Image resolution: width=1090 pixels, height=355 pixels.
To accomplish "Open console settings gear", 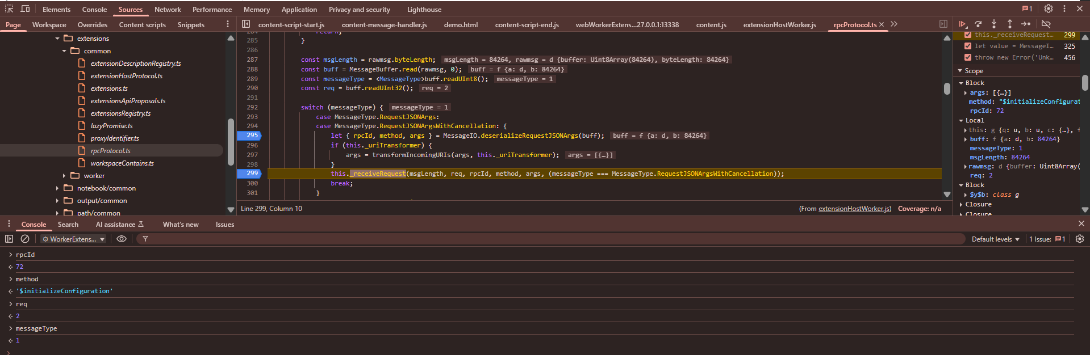I will coord(1080,239).
